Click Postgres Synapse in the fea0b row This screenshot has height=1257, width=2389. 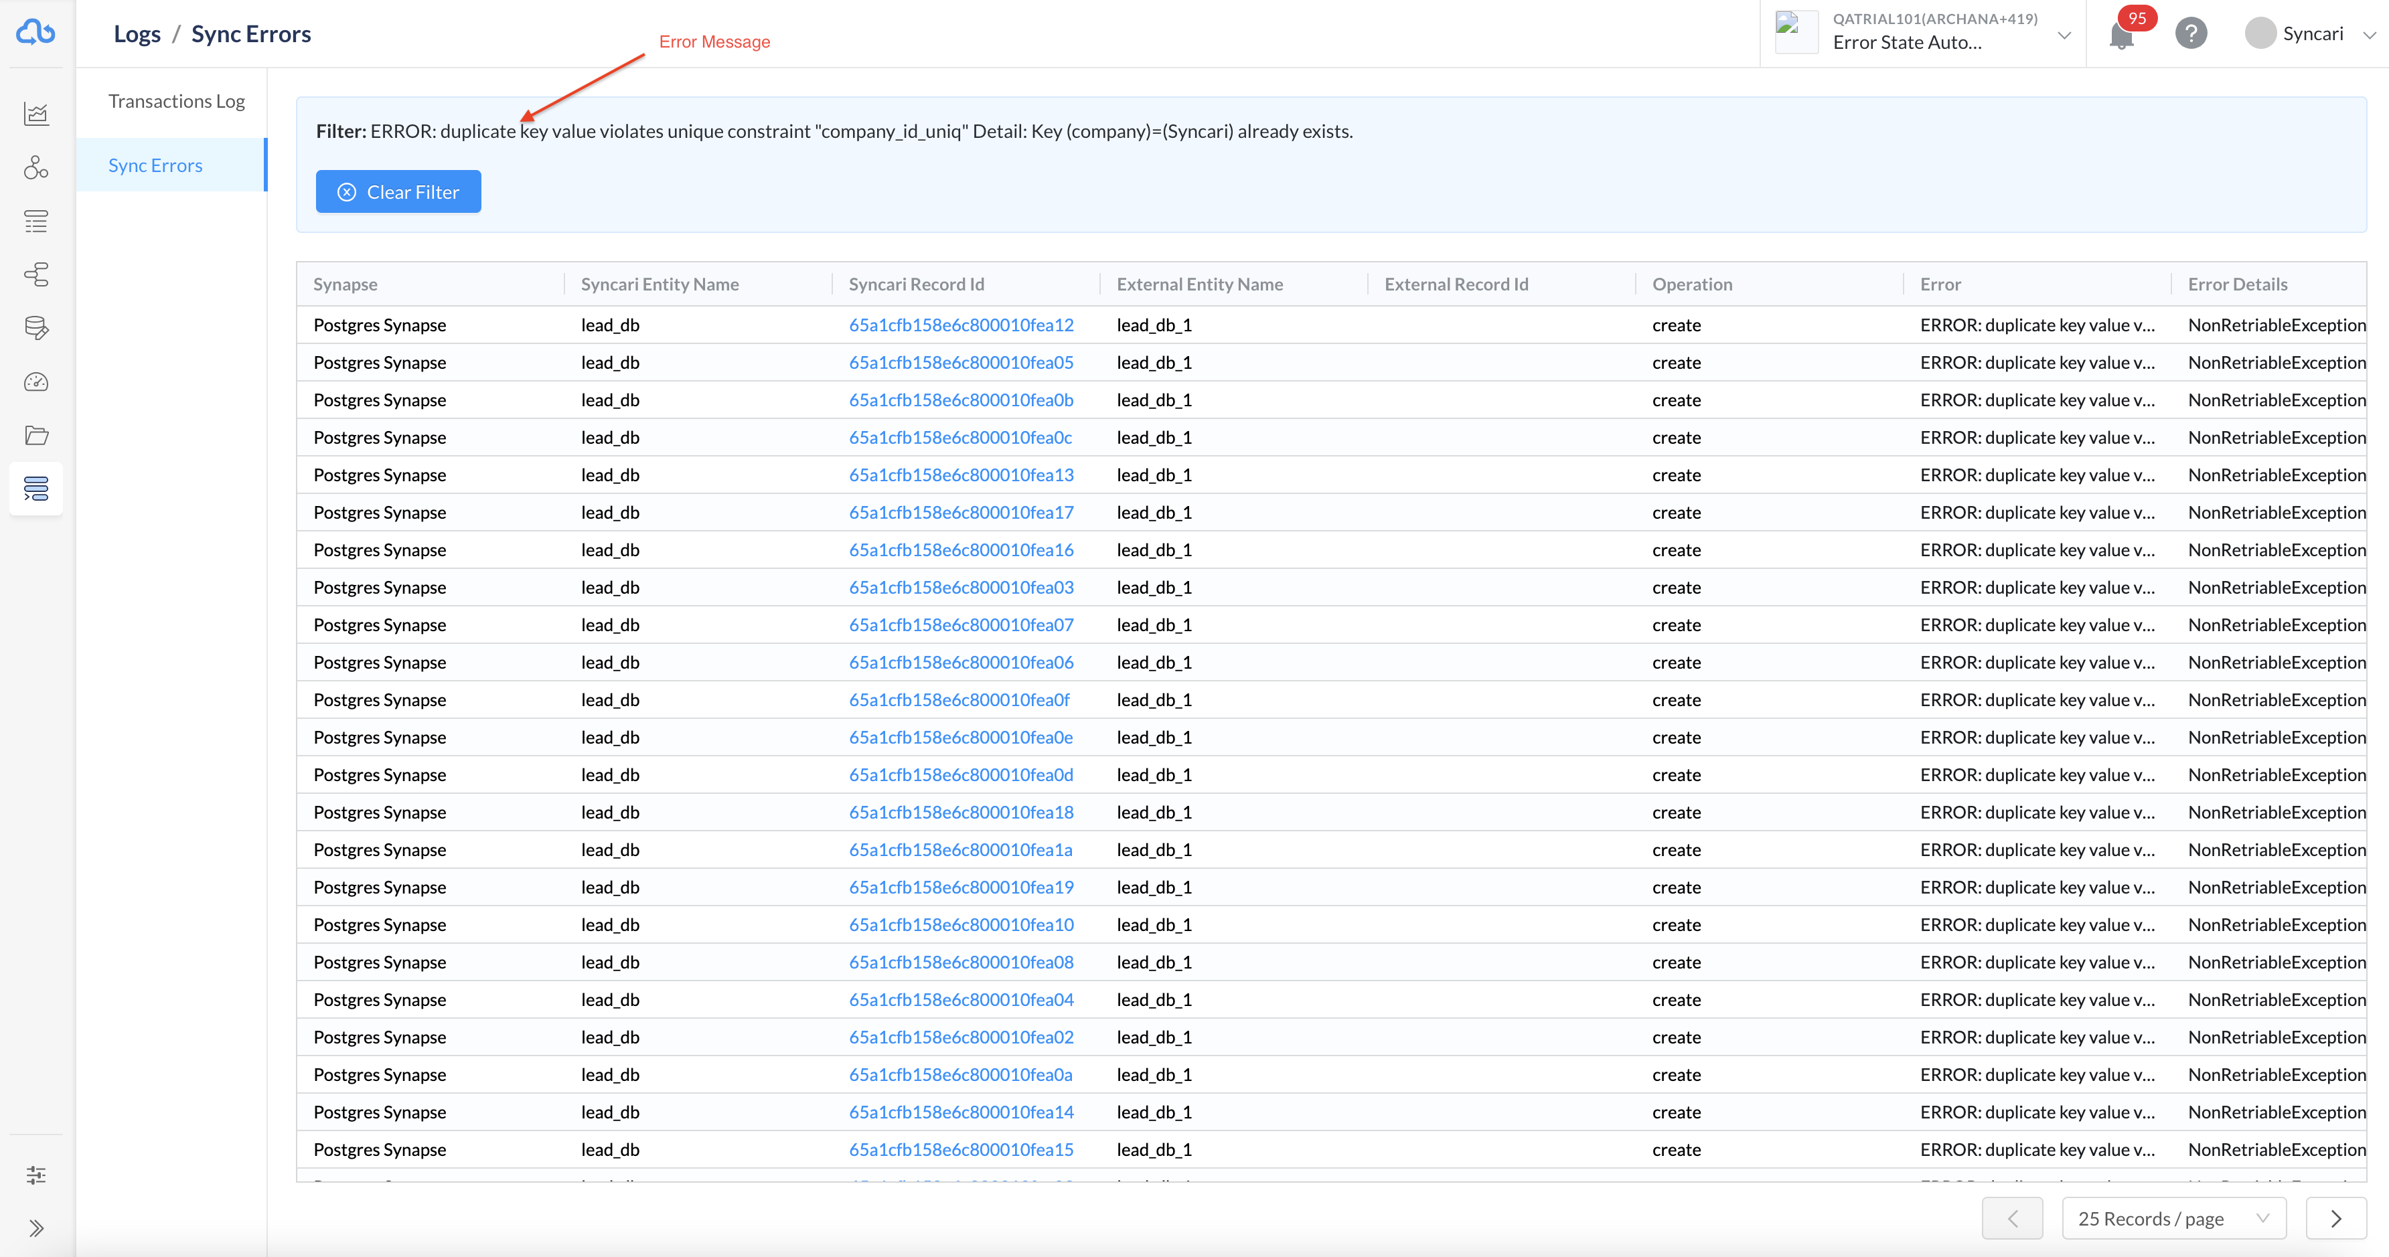[380, 400]
